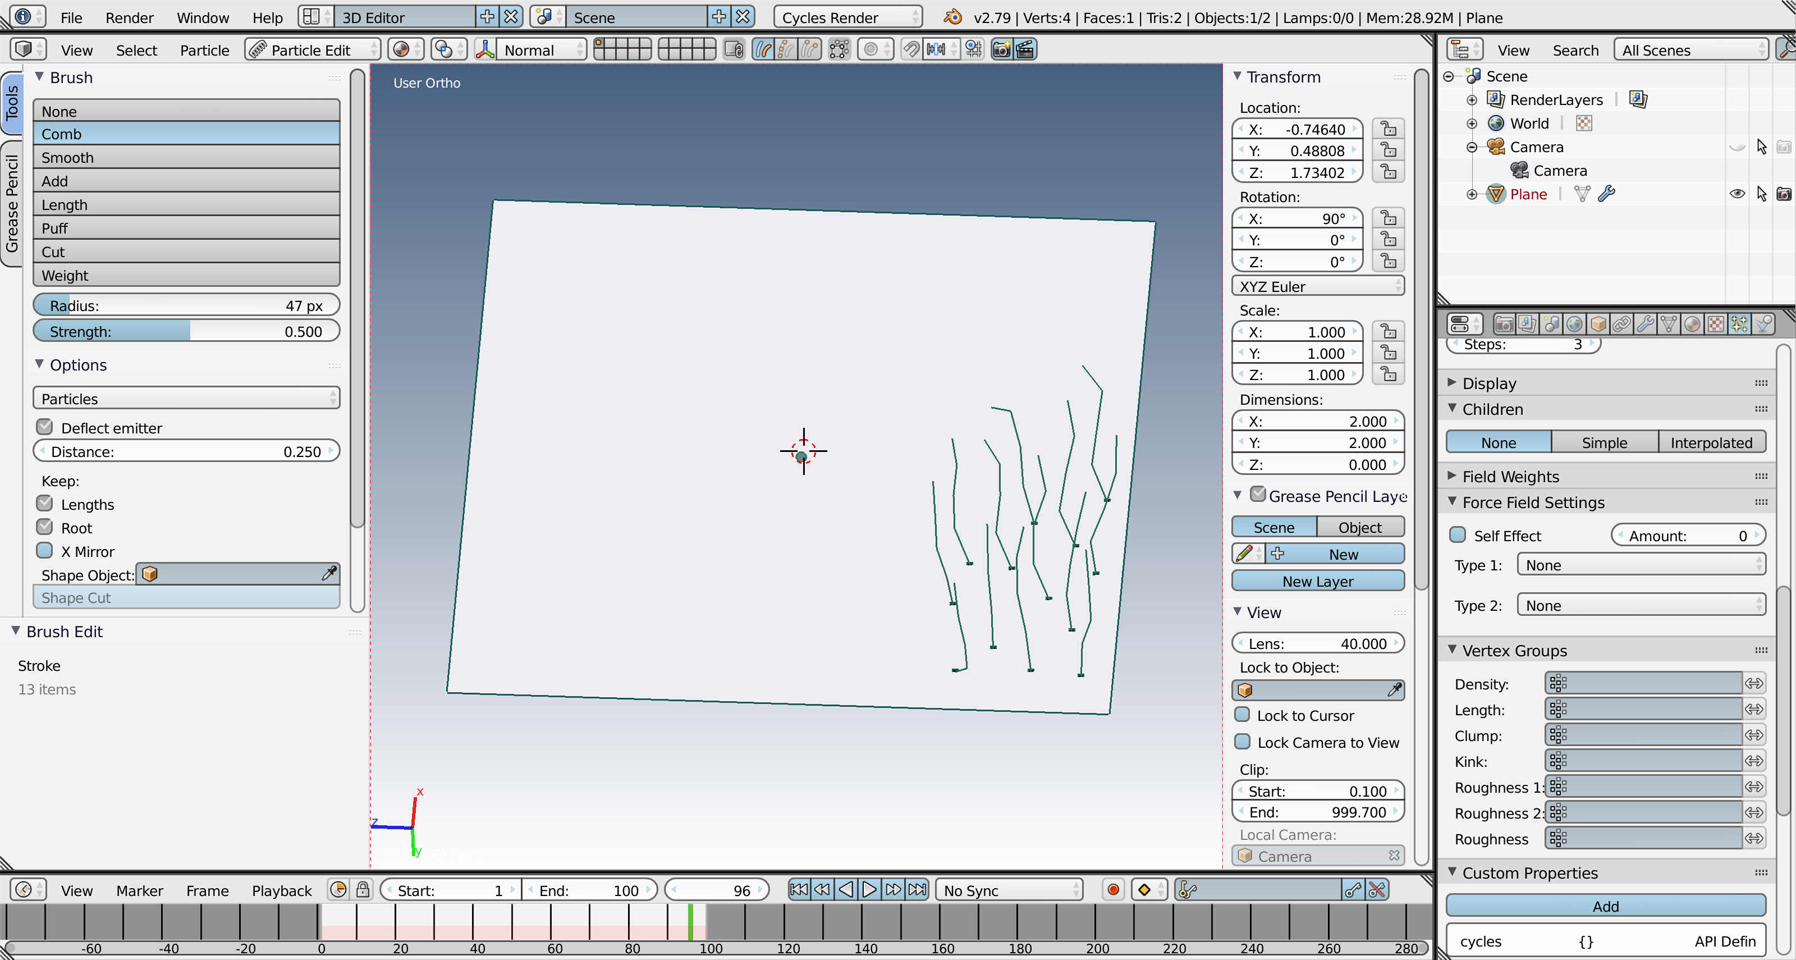The height and width of the screenshot is (960, 1796).
Task: Open the Render Layers properties tab
Action: pyautogui.click(x=1528, y=323)
